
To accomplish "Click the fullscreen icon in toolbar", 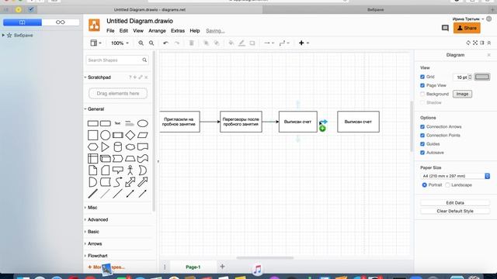I will pos(475,43).
